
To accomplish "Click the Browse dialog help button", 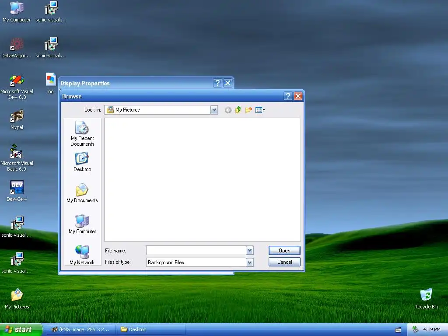I will click(288, 96).
